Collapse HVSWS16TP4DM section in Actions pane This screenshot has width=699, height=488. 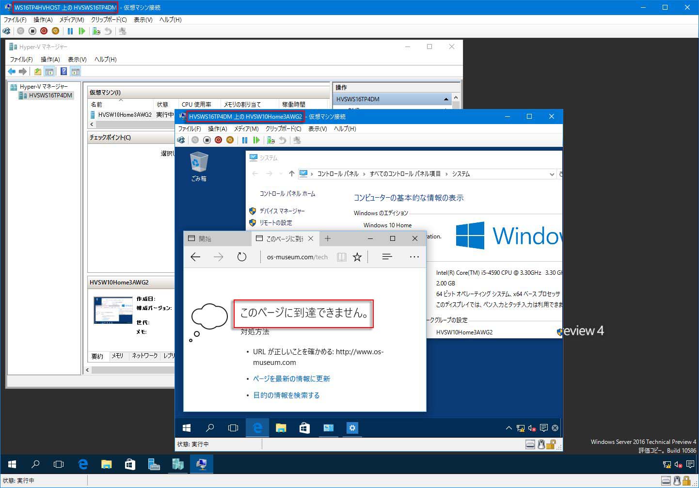(446, 99)
